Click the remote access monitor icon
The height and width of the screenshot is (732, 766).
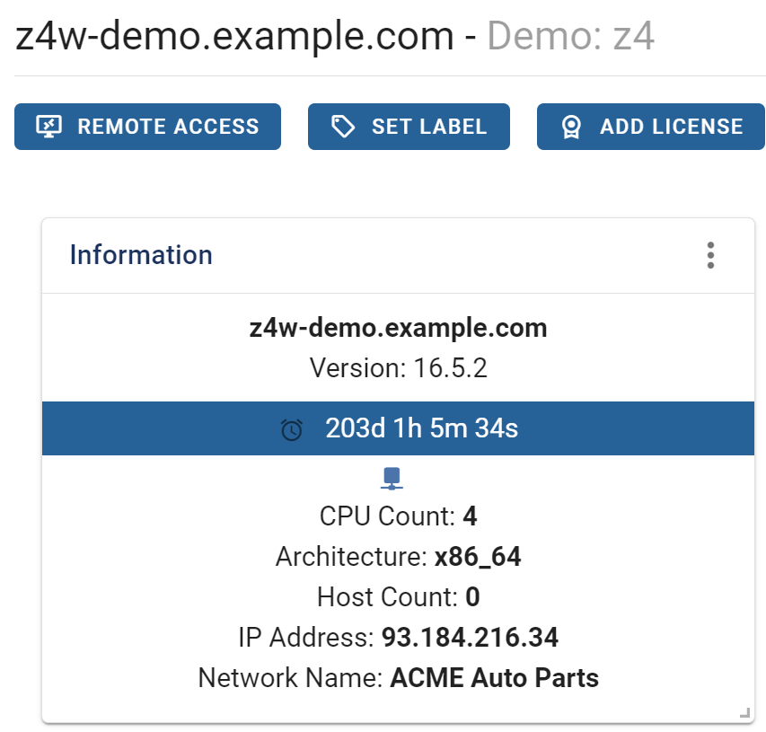point(48,127)
